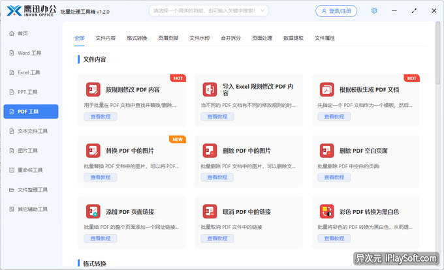Open 首页 in the sidebar

pos(31,33)
